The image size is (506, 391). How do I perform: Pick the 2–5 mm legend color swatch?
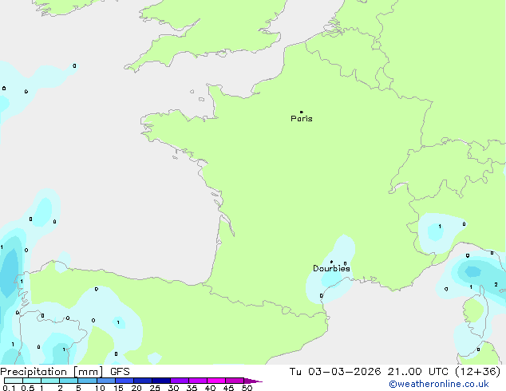(x=69, y=381)
